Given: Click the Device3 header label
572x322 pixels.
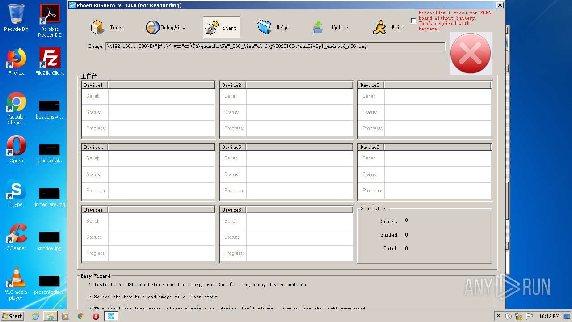Looking at the screenshot, I should pos(370,85).
